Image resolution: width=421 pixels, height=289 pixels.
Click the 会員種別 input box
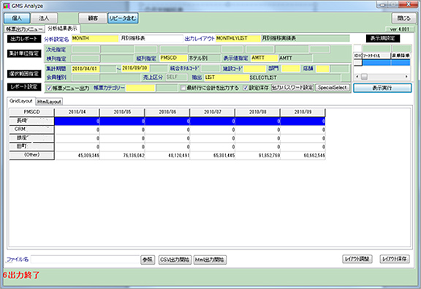tap(86, 78)
